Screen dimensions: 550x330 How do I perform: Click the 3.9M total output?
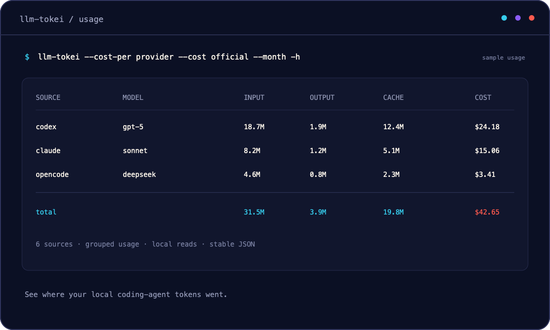pos(318,212)
